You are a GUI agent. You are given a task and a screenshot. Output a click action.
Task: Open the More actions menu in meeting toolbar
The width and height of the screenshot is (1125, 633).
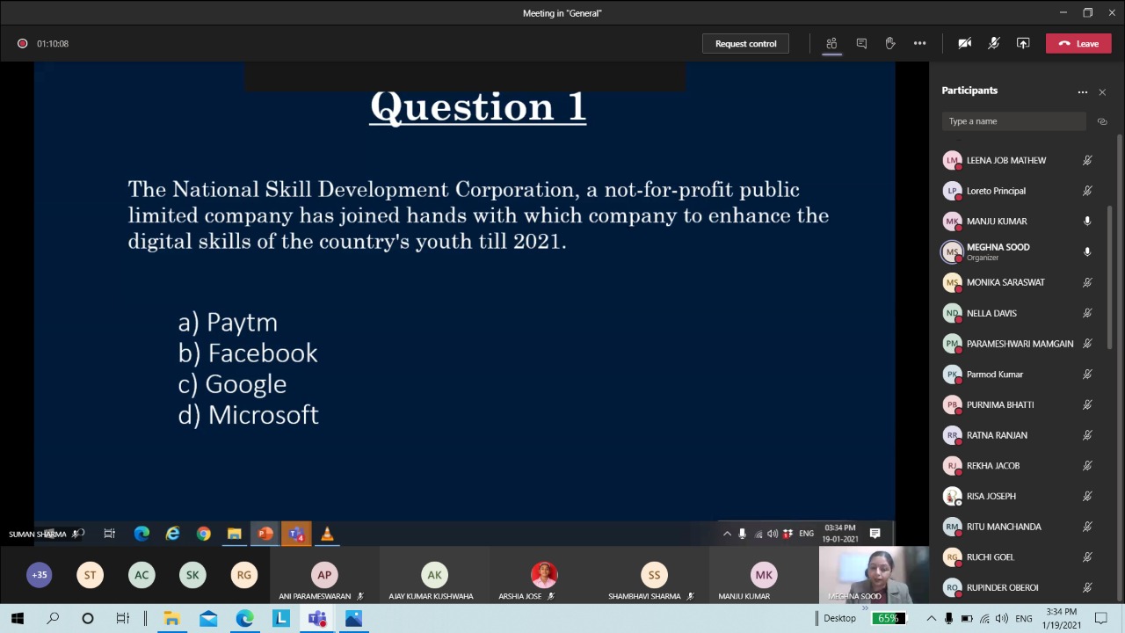pos(919,43)
